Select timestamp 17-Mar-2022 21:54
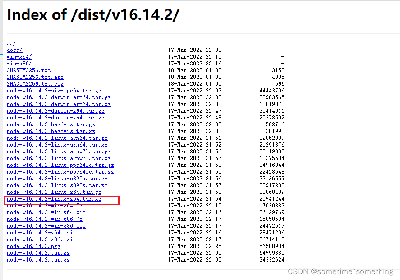Screen dimensions: 400x280 coord(195,199)
